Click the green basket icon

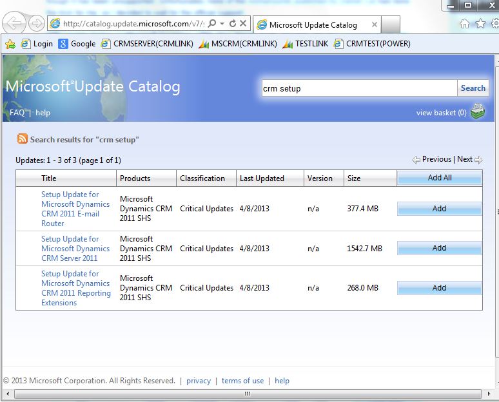pos(477,111)
